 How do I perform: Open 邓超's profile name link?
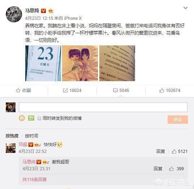(23, 144)
